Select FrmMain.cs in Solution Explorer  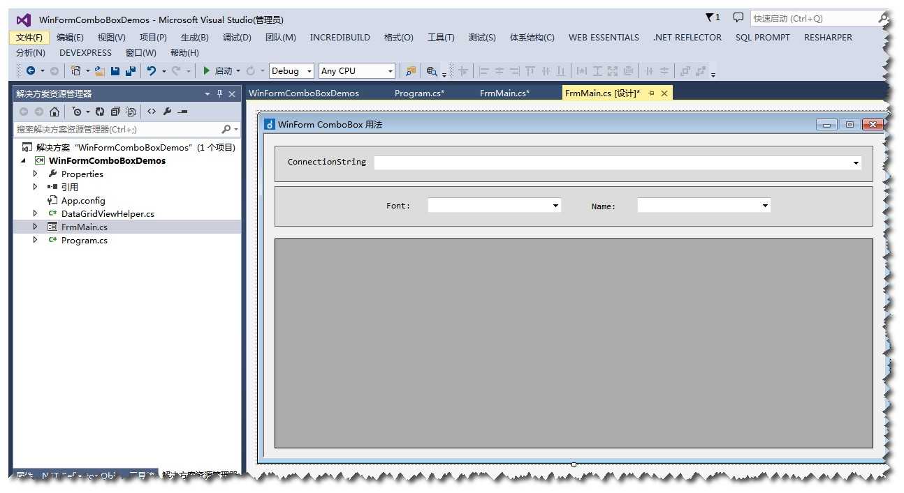[x=84, y=227]
